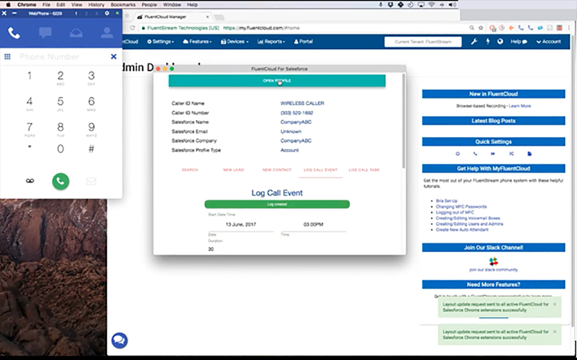The width and height of the screenshot is (577, 360).
Task: Switch to the NEW LEAD tab
Action: [x=233, y=170]
